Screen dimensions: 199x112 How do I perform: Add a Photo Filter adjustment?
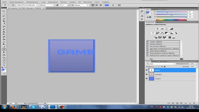[171, 33]
